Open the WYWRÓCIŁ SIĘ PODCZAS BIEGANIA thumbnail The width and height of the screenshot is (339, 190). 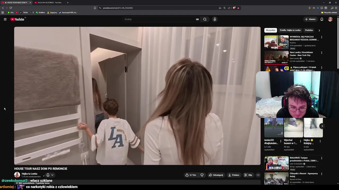tap(276, 42)
